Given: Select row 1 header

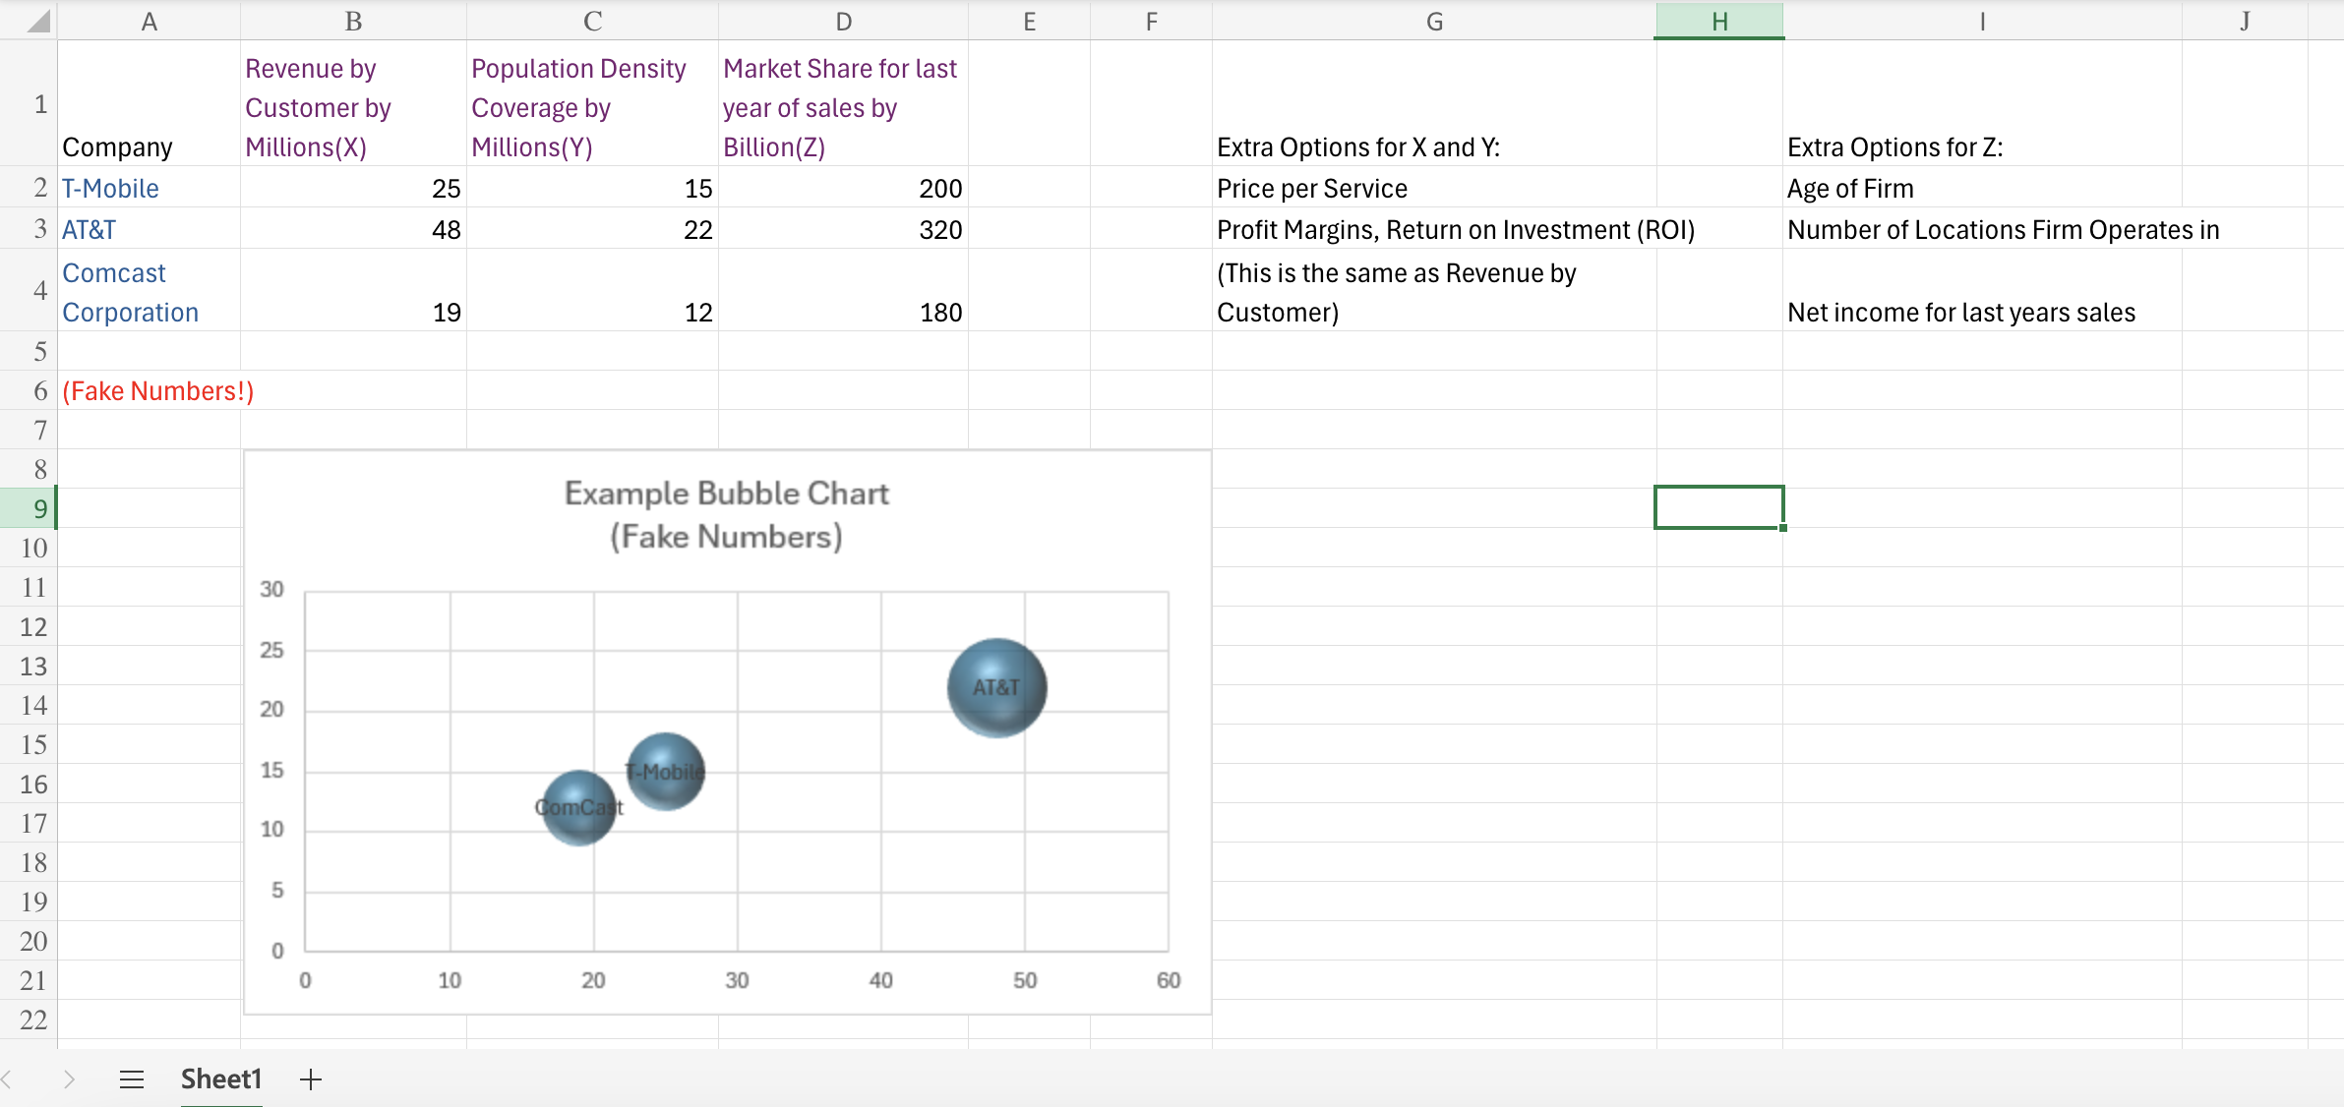Looking at the screenshot, I should coord(30,103).
